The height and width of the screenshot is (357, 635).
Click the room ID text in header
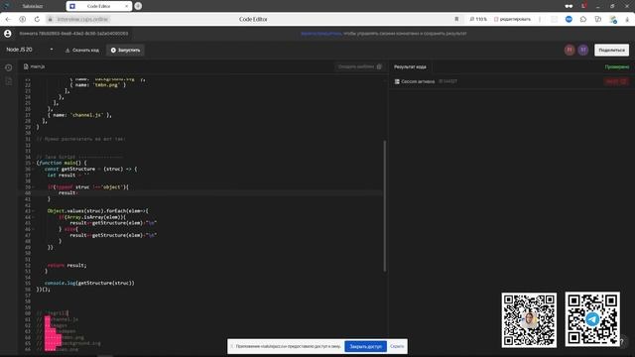(73, 34)
